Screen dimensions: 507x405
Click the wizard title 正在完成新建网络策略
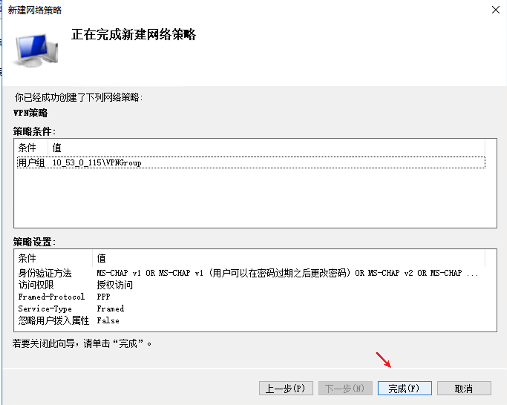point(134,36)
